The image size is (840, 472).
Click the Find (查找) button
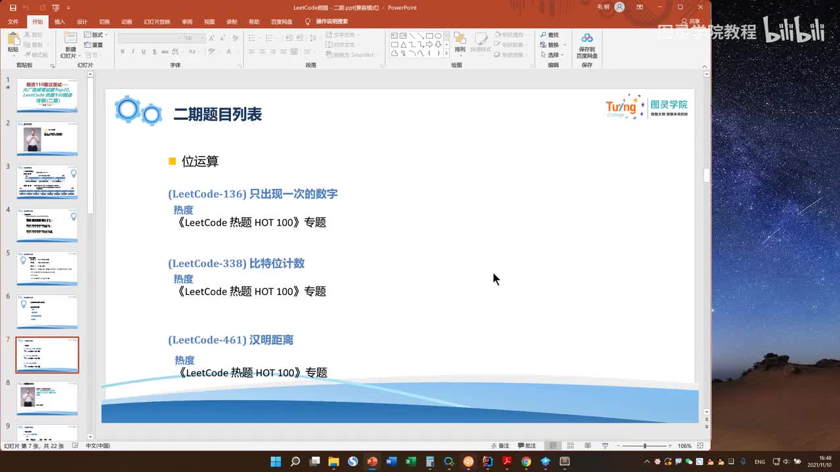(550, 35)
